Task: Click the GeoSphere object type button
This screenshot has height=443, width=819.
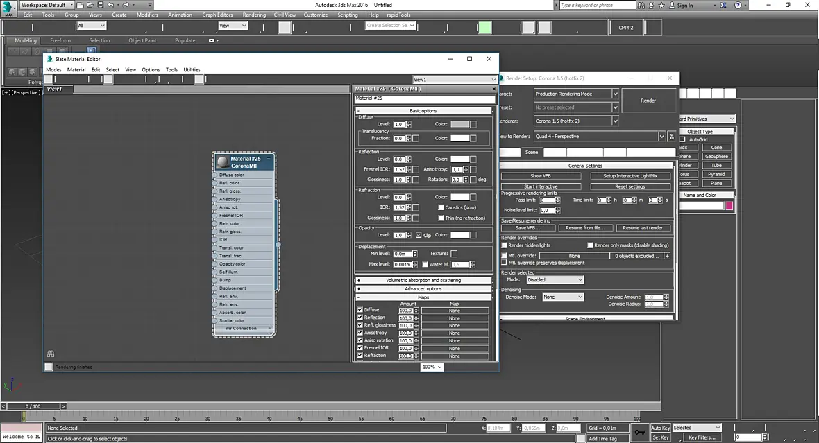Action: click(716, 157)
